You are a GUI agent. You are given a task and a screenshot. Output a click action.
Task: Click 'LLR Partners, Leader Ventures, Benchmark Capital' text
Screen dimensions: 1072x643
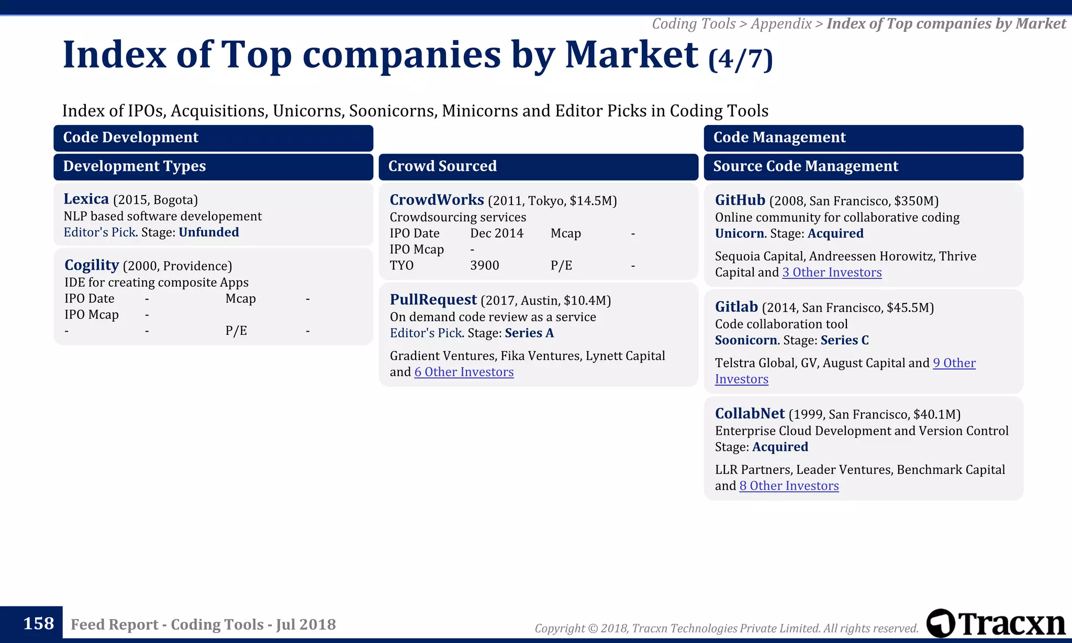[860, 470]
